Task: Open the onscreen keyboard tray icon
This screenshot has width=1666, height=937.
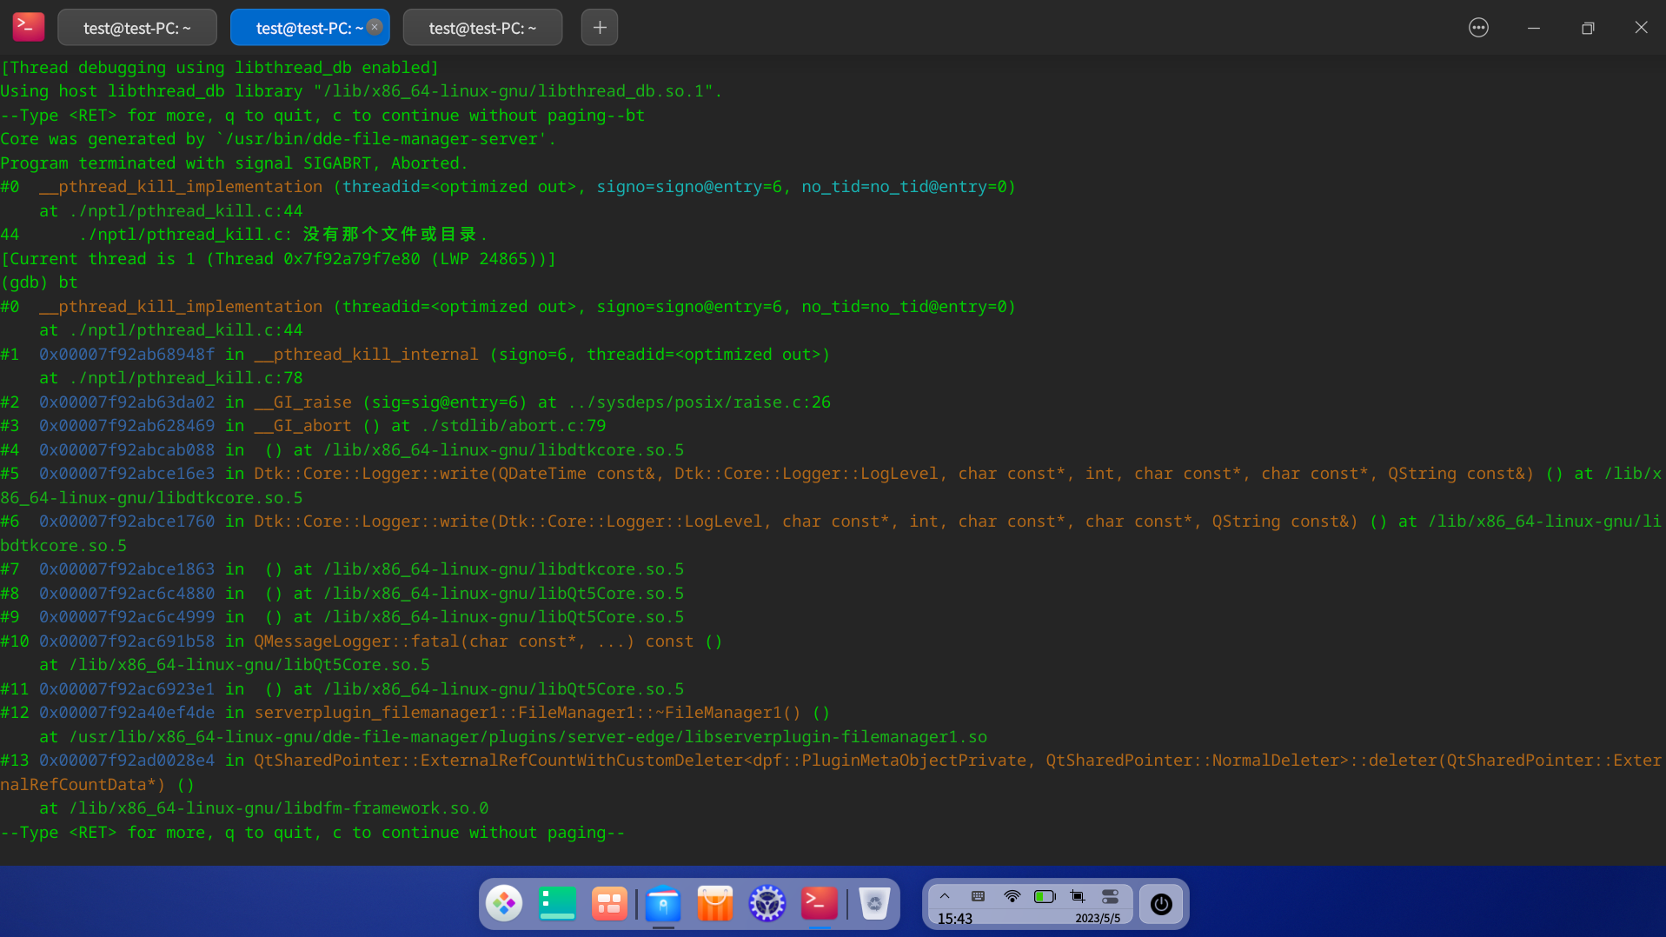Action: point(978,896)
